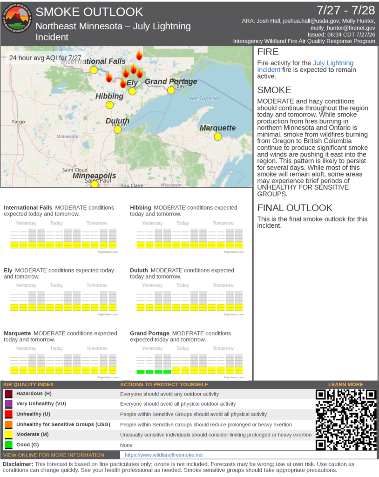
Task: Click 'Good (G)' legend label
Action: pyautogui.click(x=27, y=444)
